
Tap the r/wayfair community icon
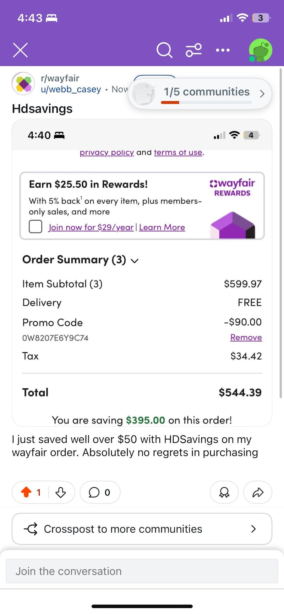coord(23,83)
